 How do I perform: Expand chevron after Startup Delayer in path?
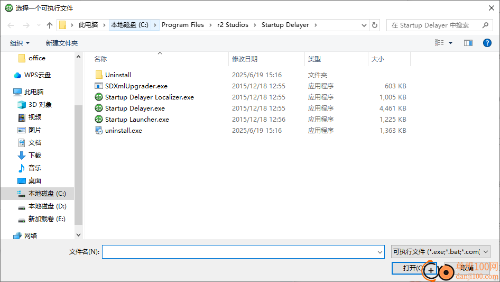coord(316,25)
